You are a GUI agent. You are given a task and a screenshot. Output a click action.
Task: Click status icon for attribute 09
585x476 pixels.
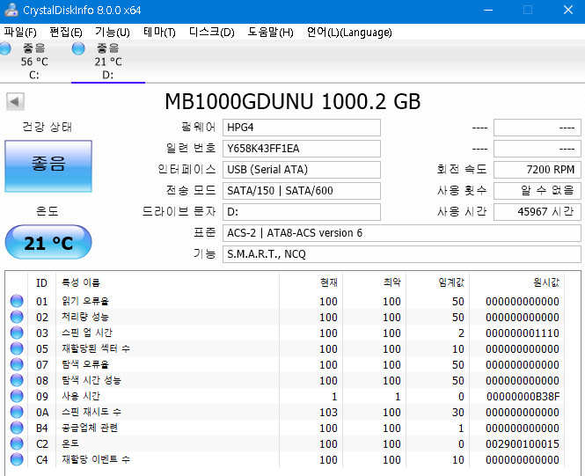click(x=17, y=396)
